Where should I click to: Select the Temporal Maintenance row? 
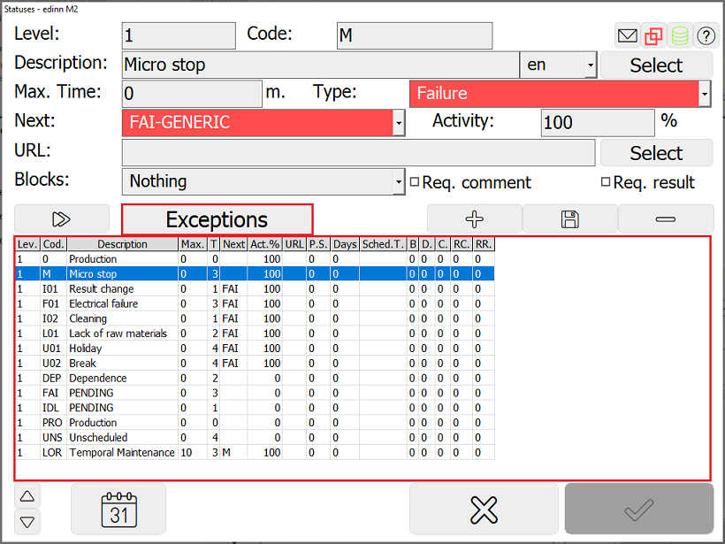tap(255, 452)
